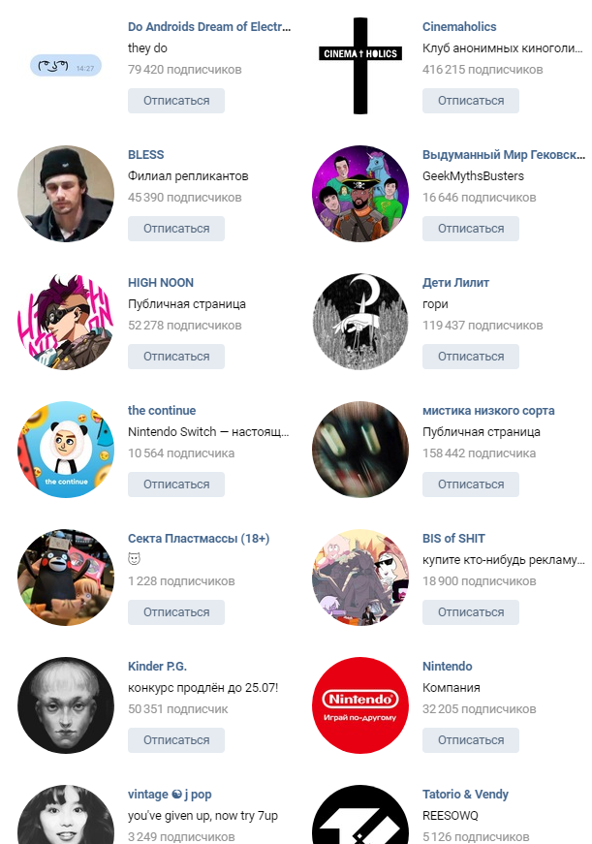
Task: Open the Выдуманный Мир Гековск group link
Action: point(503,155)
